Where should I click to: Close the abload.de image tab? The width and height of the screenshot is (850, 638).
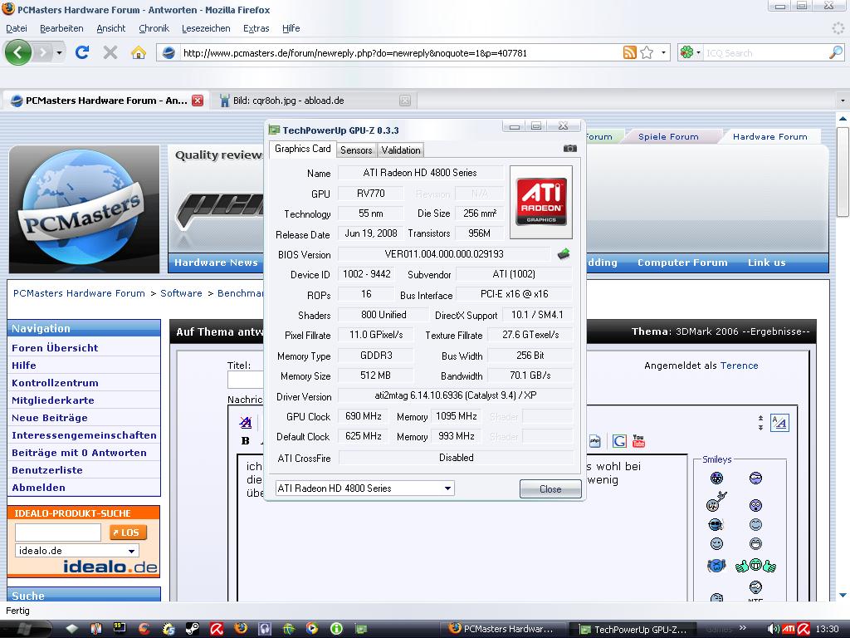point(405,101)
